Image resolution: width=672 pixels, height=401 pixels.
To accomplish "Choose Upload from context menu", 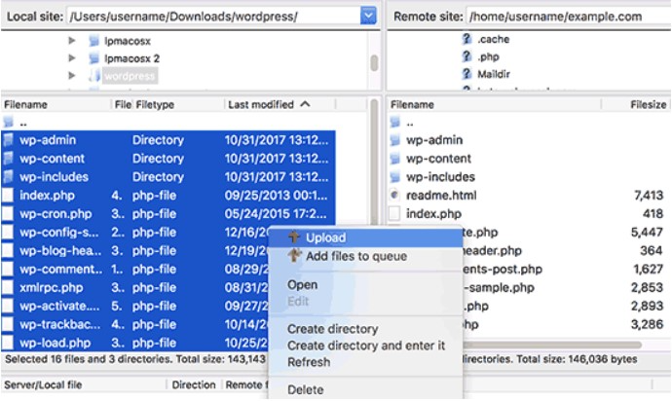I will coord(365,237).
